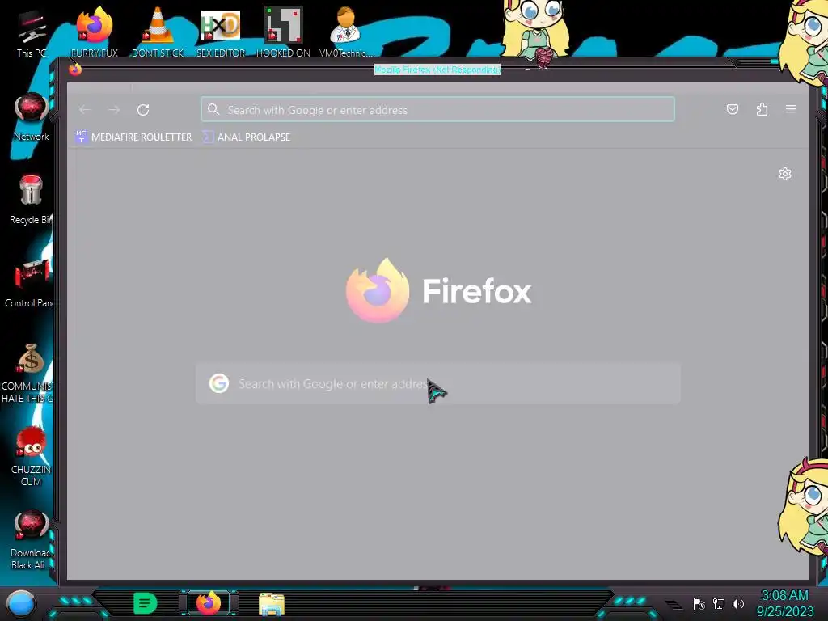Viewport: 828px width, 621px height.
Task: Open the Action Center flag tray icon
Action: [x=699, y=603]
